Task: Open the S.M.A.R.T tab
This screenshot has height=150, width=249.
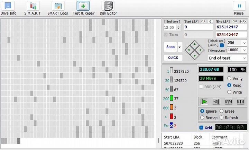Action: [33, 8]
